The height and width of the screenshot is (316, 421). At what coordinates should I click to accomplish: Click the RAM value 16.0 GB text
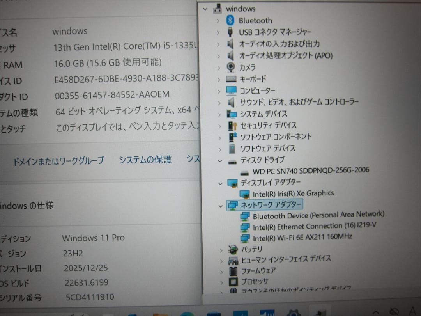[x=108, y=63]
